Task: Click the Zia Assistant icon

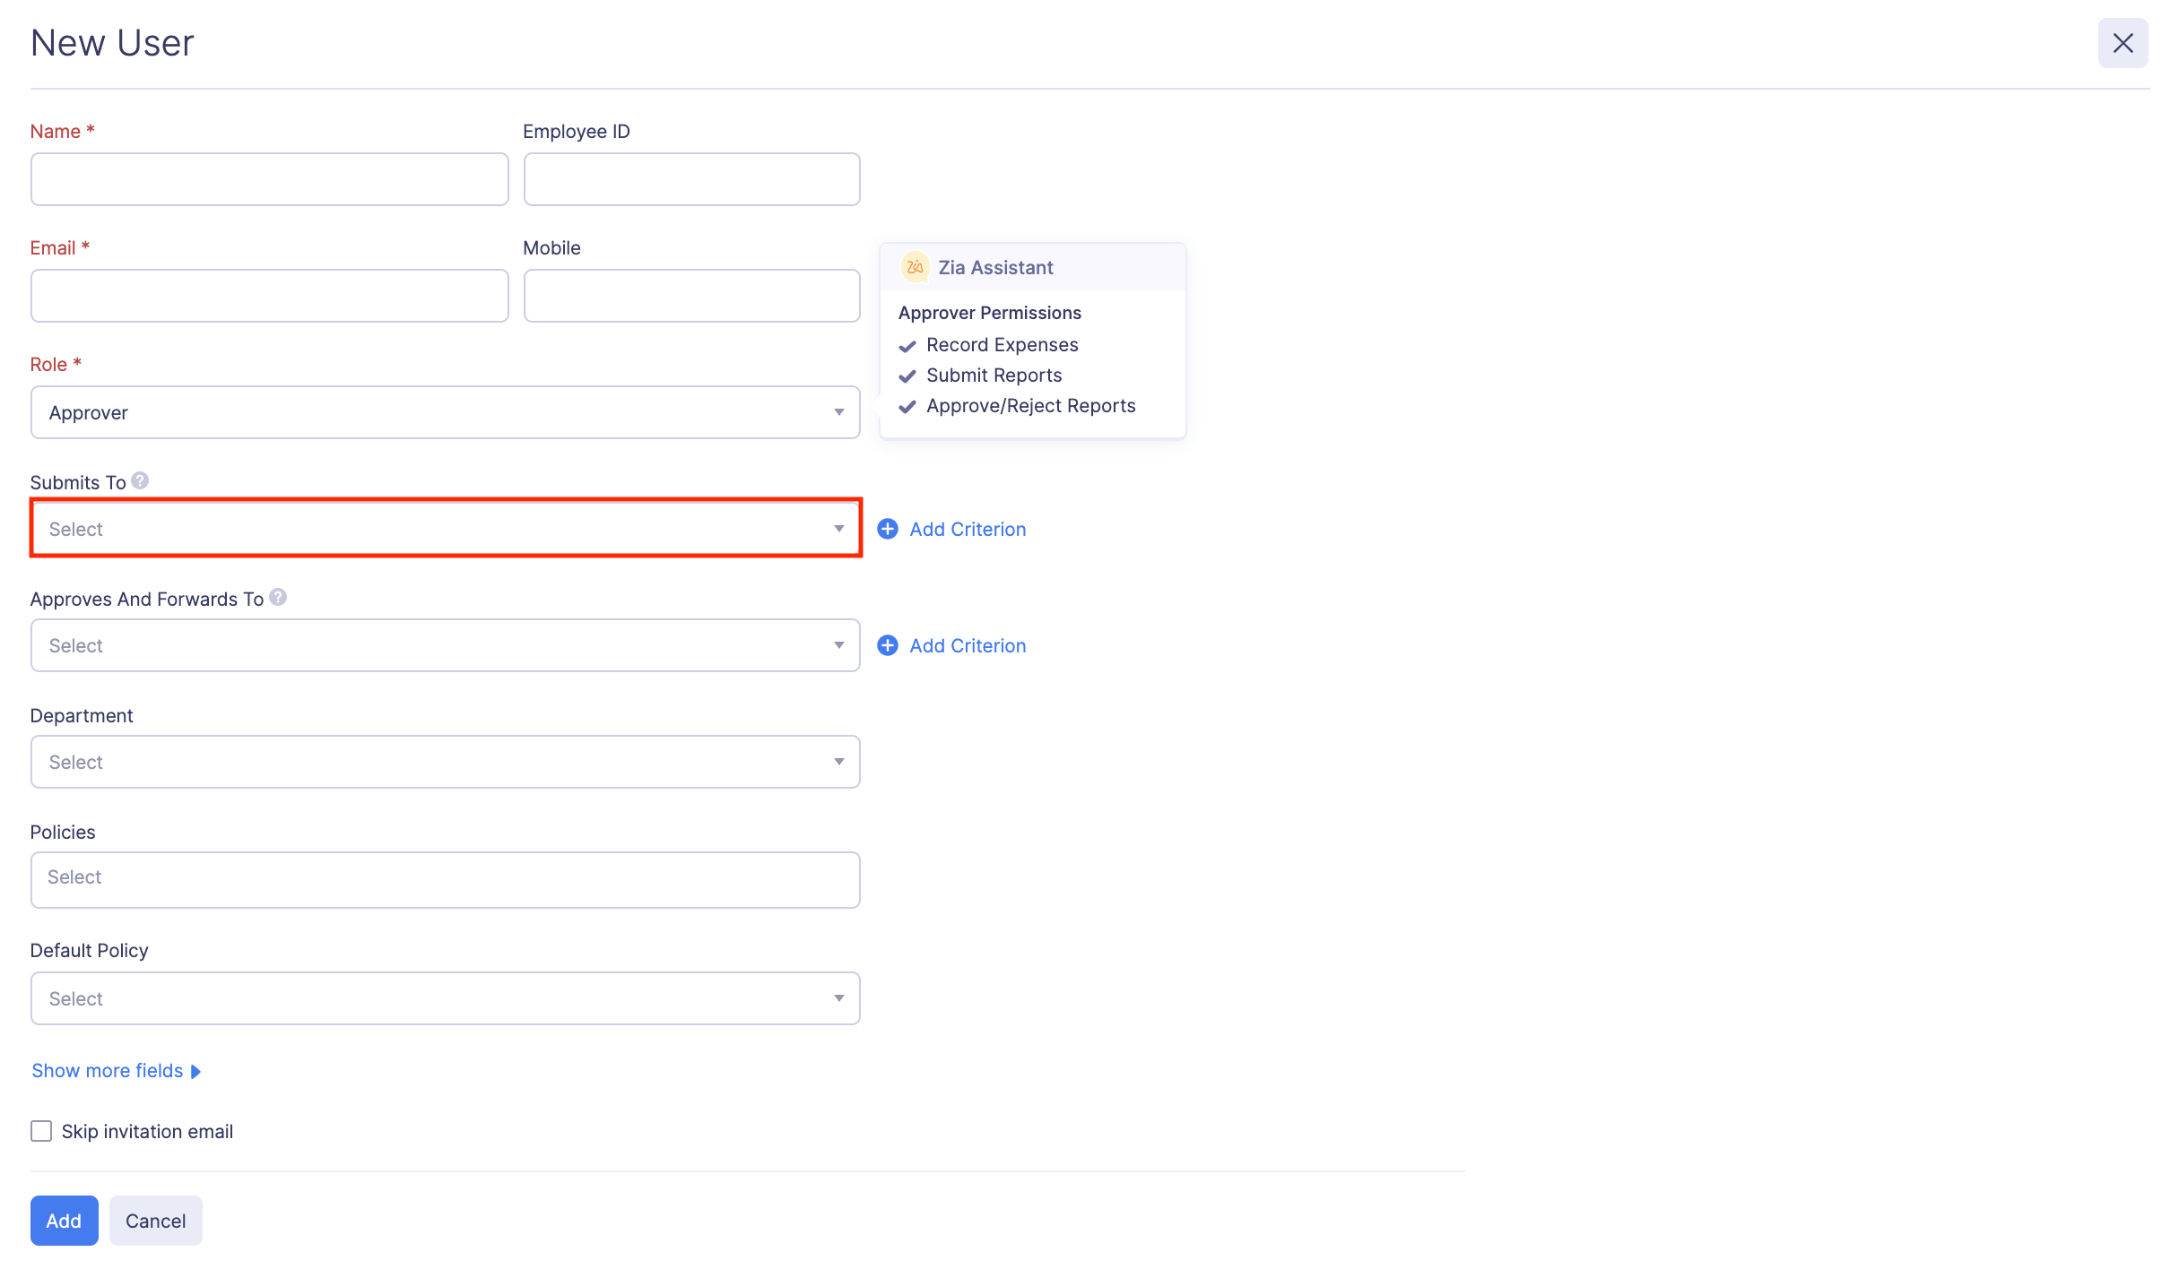Action: 914,266
